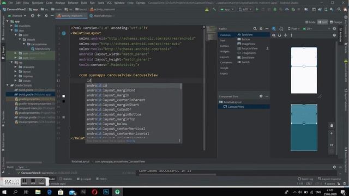Switch editor to Code view mode

pyautogui.click(x=310, y=22)
